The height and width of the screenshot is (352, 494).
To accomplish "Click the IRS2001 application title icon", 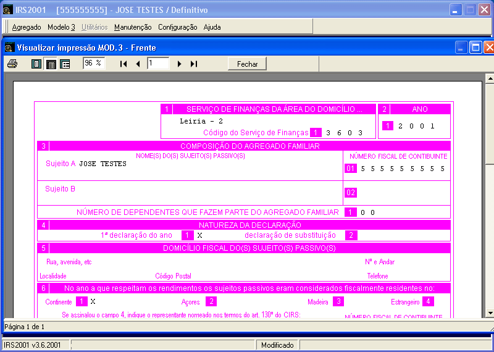I will 7,9.
